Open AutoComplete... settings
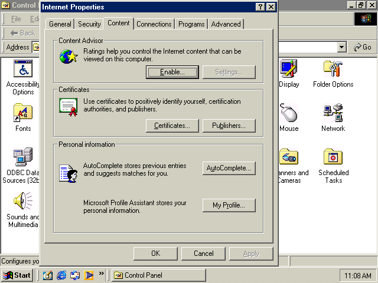 coord(229,168)
